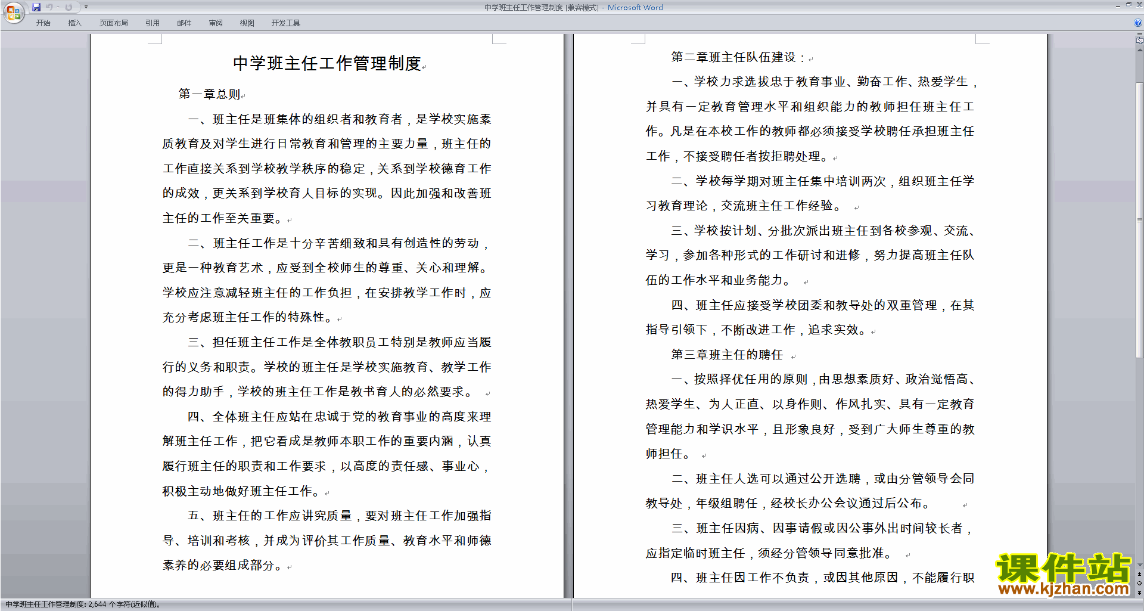Click the title 中学班主任工作管理制度
The height and width of the screenshot is (611, 1144).
point(327,63)
